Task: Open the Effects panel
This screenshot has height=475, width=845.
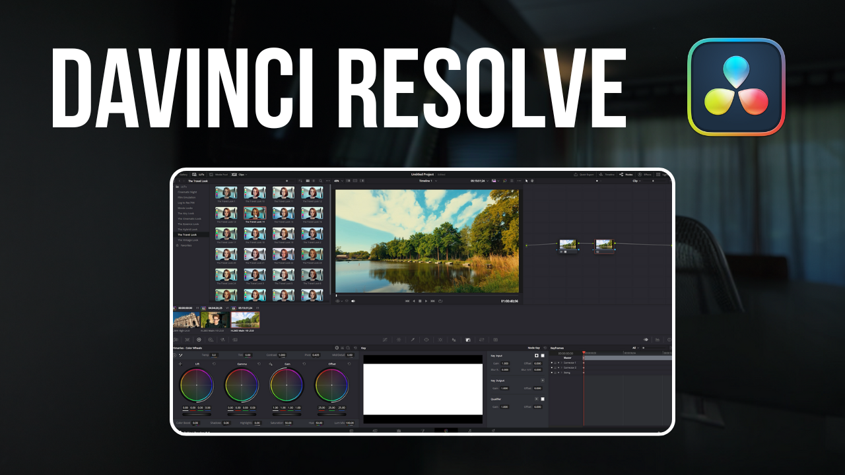Action: point(643,174)
